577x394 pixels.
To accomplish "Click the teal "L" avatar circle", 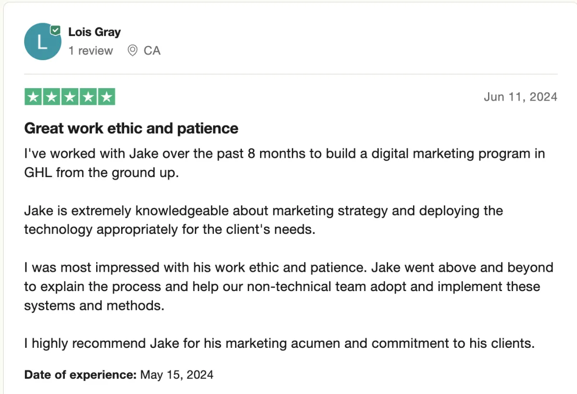I will pyautogui.click(x=42, y=42).
